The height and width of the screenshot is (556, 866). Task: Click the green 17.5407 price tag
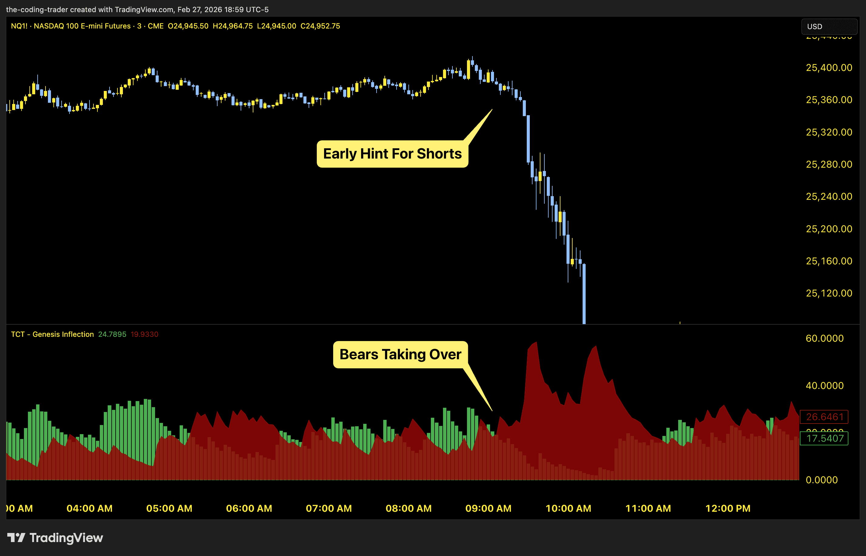(824, 439)
